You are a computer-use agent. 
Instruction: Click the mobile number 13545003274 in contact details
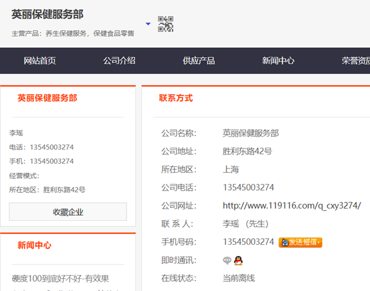249,242
